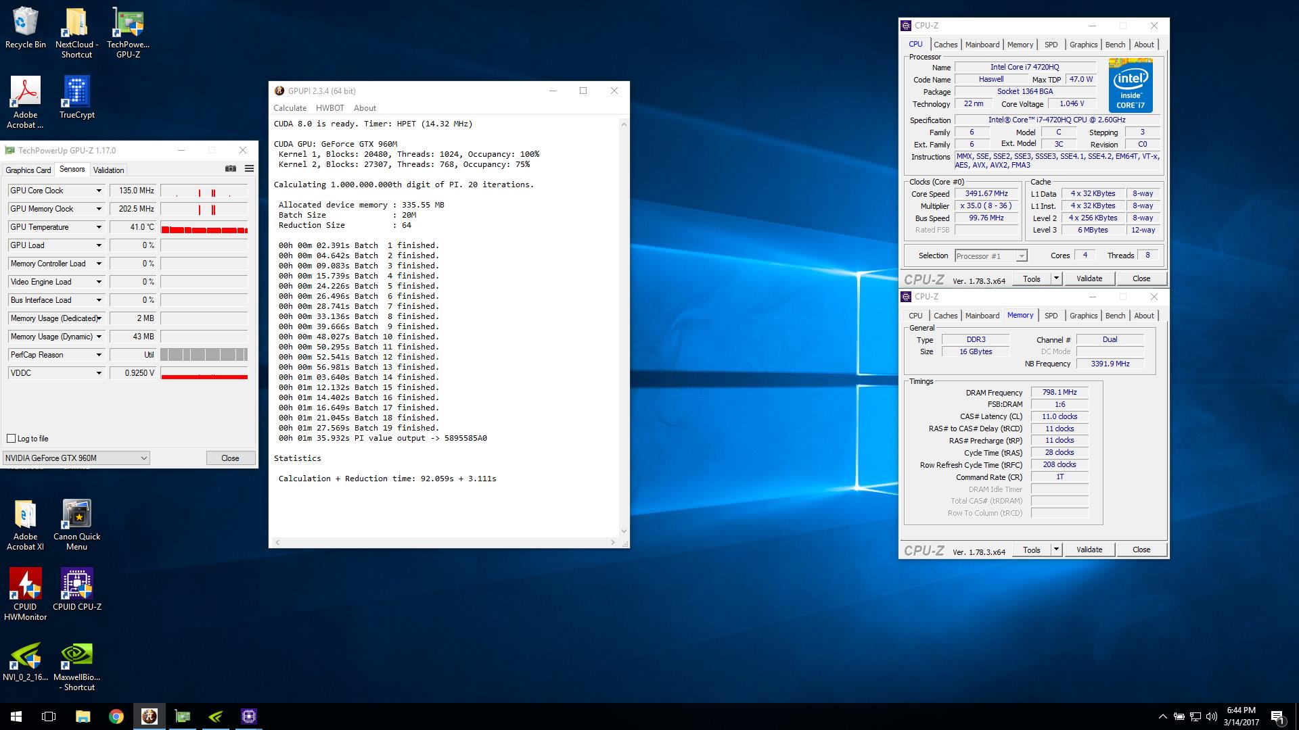
Task: Switch to GPU-Z Validation tab
Action: coord(108,170)
